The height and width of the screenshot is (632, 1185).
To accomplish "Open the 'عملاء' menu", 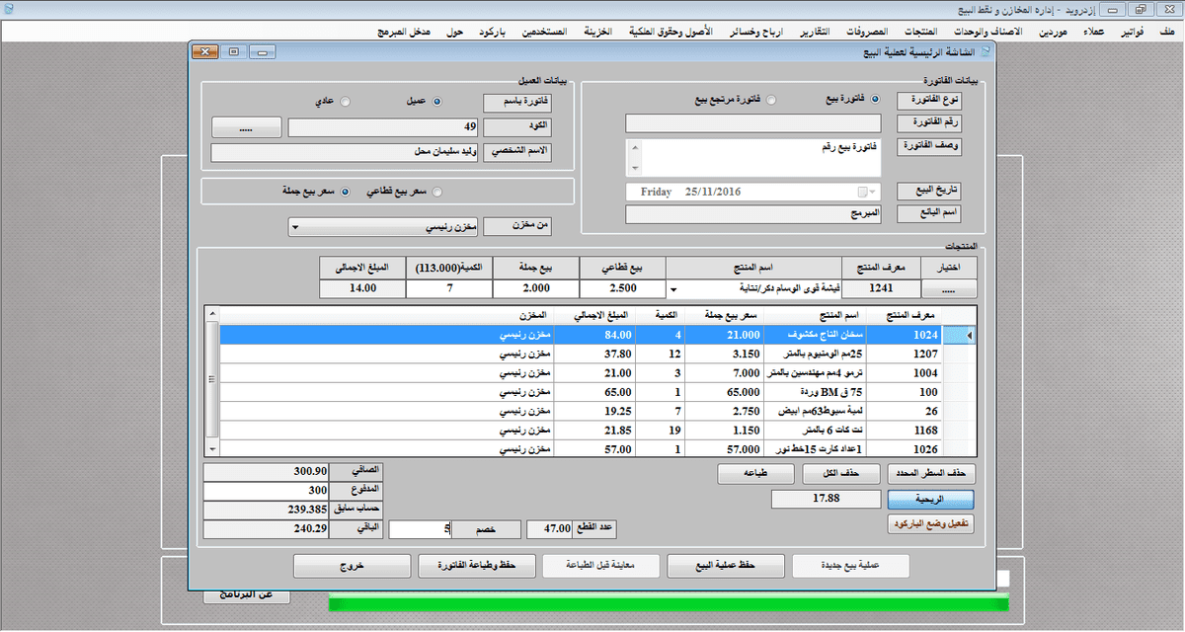I will [x=1093, y=32].
